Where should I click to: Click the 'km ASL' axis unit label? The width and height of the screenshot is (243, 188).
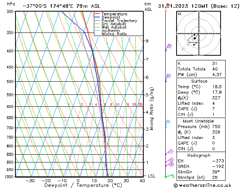[x=148, y=7]
